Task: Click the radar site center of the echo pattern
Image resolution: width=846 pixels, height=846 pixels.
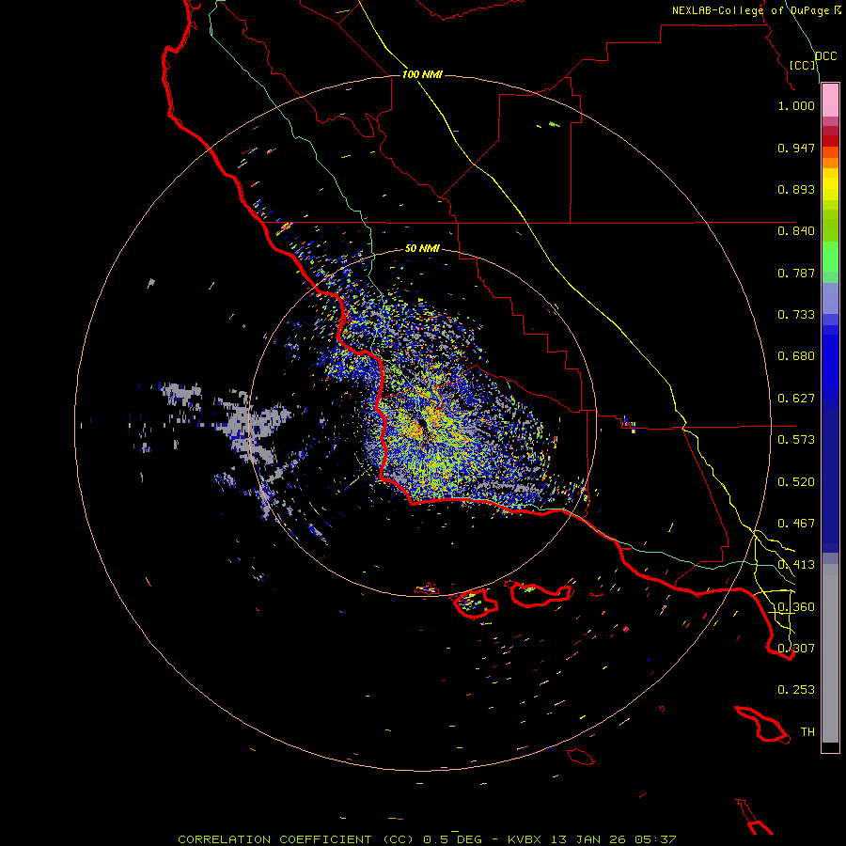Action: coord(425,426)
